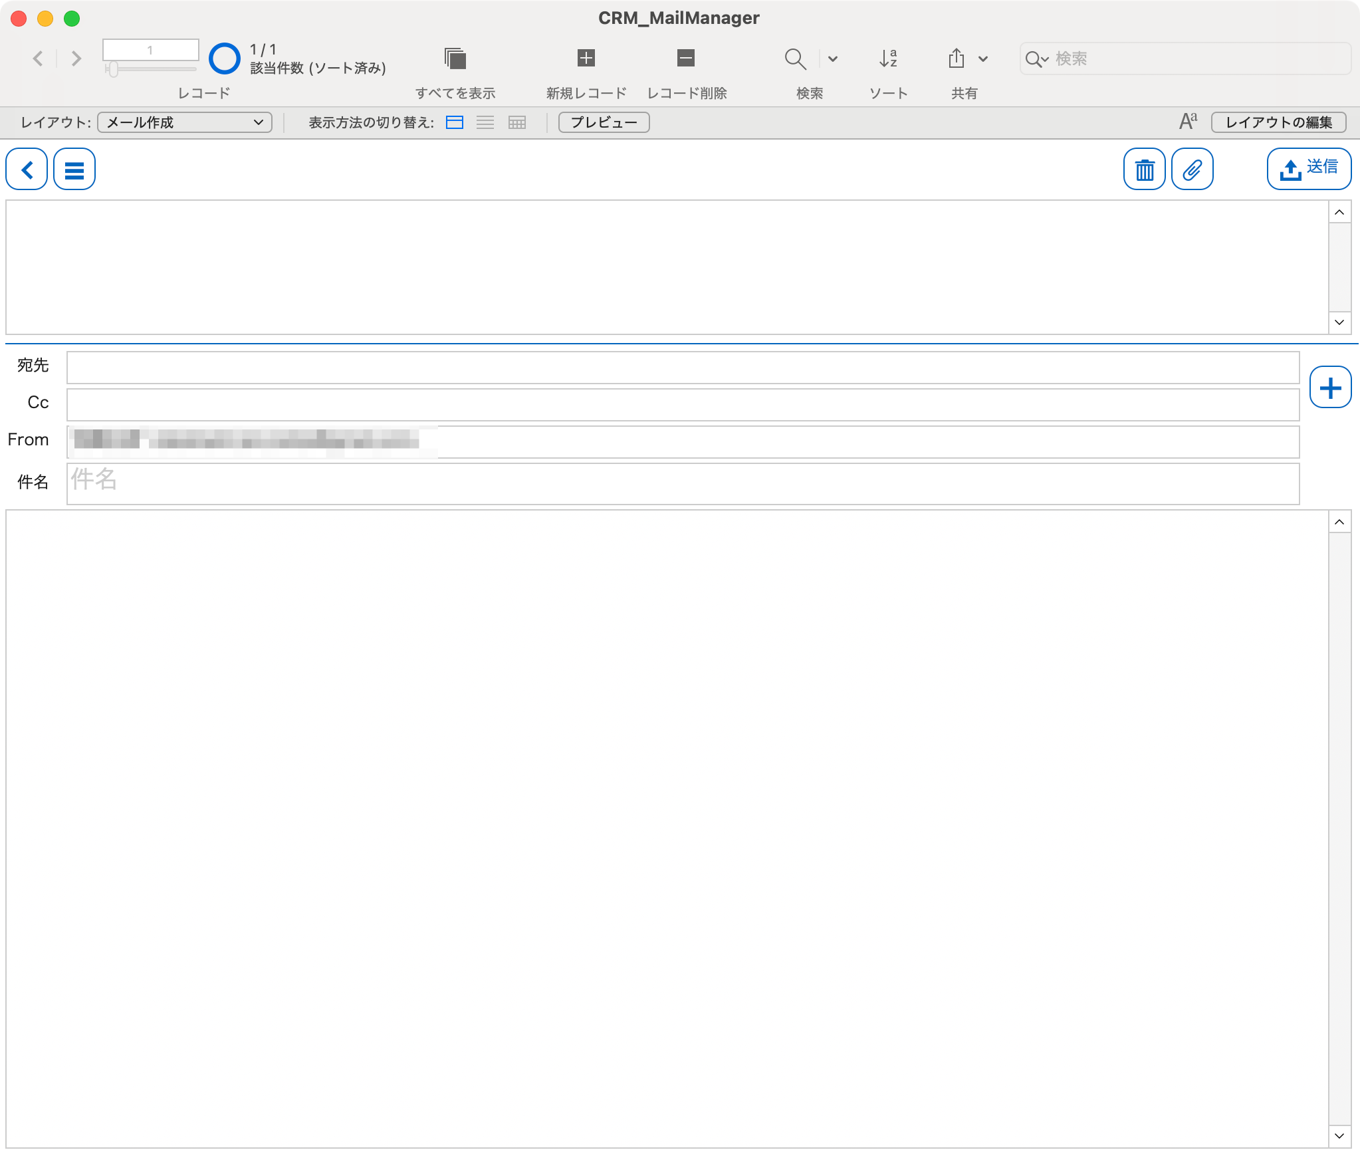Go to next record arrow
This screenshot has height=1158, width=1360.
(x=76, y=58)
